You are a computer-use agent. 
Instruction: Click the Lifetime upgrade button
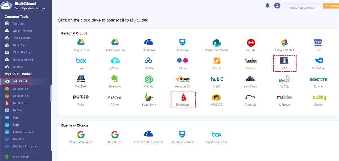331,6
